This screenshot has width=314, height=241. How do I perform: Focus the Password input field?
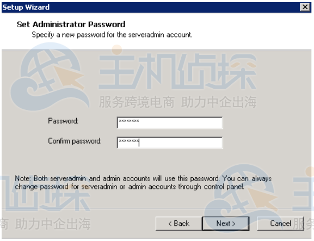point(170,122)
